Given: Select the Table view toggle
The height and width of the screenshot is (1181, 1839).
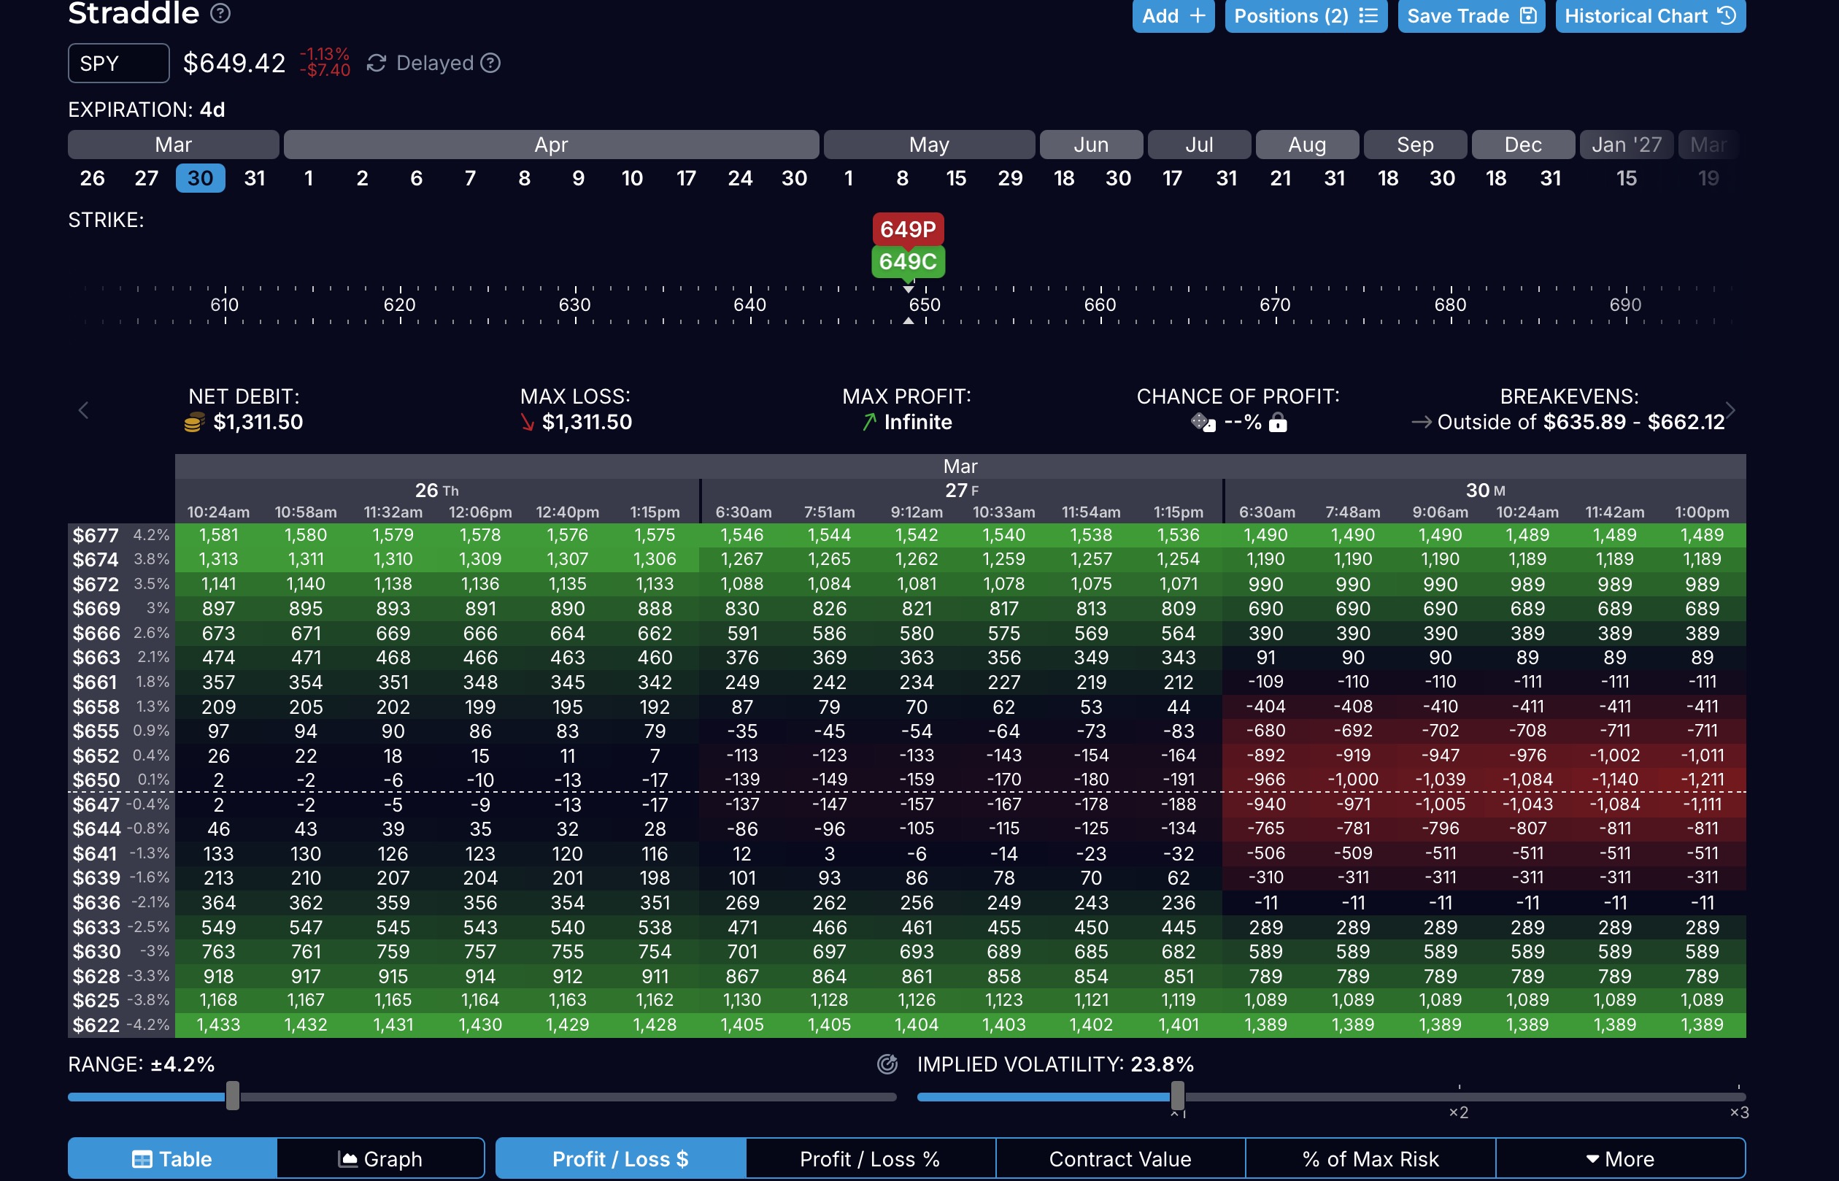Looking at the screenshot, I should [172, 1159].
